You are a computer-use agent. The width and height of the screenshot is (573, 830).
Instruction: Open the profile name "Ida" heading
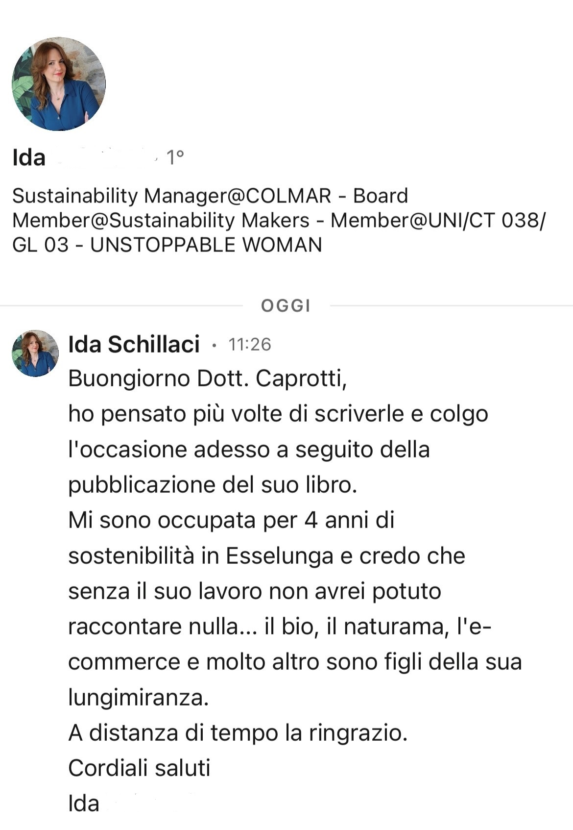point(29,158)
